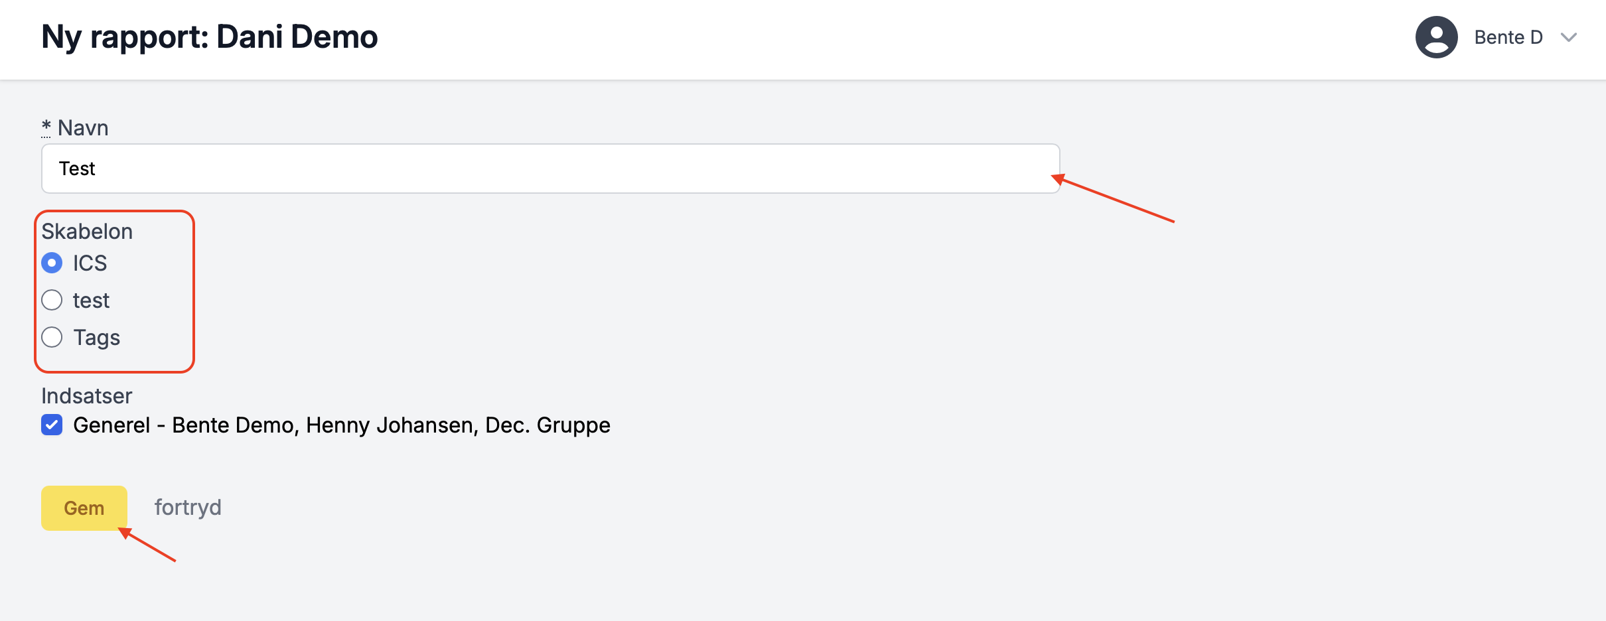Focus the Navn input field
Screen dimensions: 1606x621
tap(551, 169)
